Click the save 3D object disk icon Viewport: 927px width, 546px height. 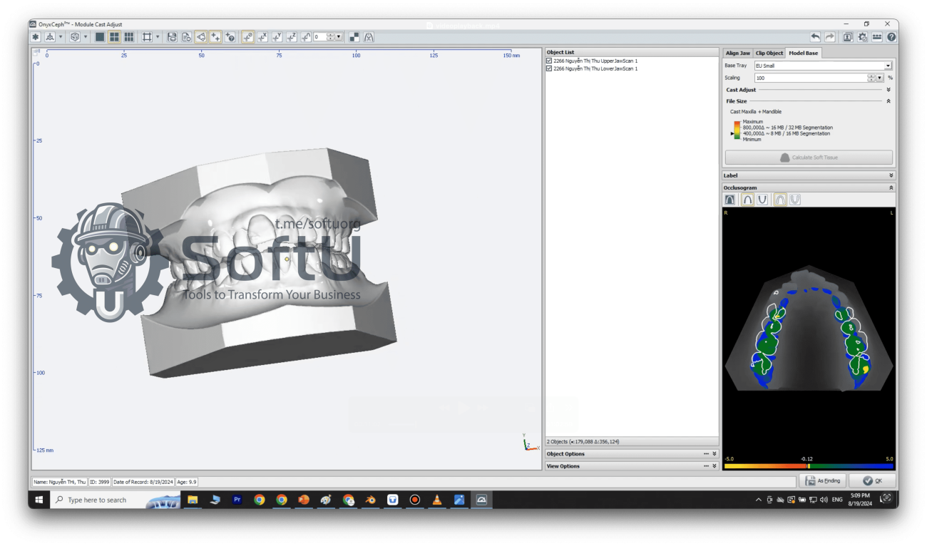click(172, 37)
